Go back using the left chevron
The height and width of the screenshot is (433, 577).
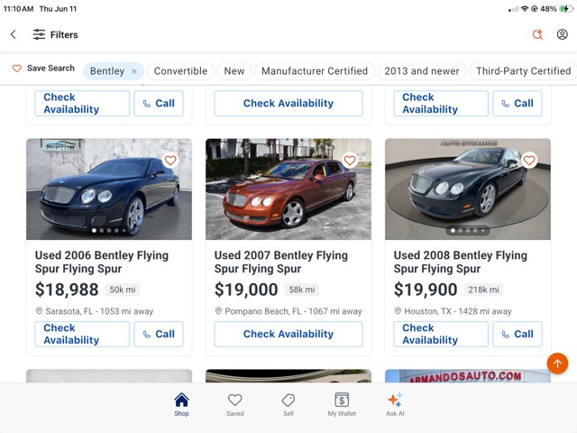[14, 34]
